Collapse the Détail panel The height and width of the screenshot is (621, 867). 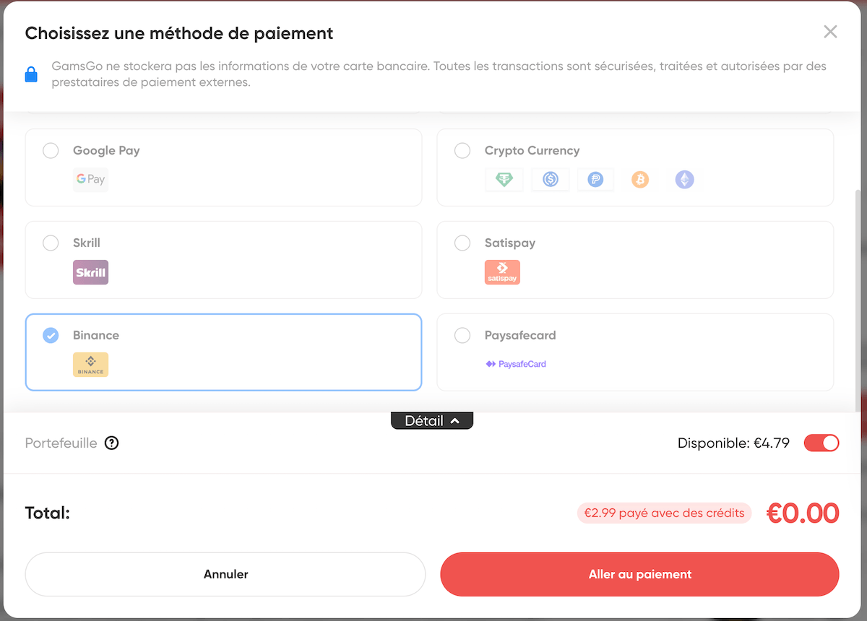tap(432, 420)
